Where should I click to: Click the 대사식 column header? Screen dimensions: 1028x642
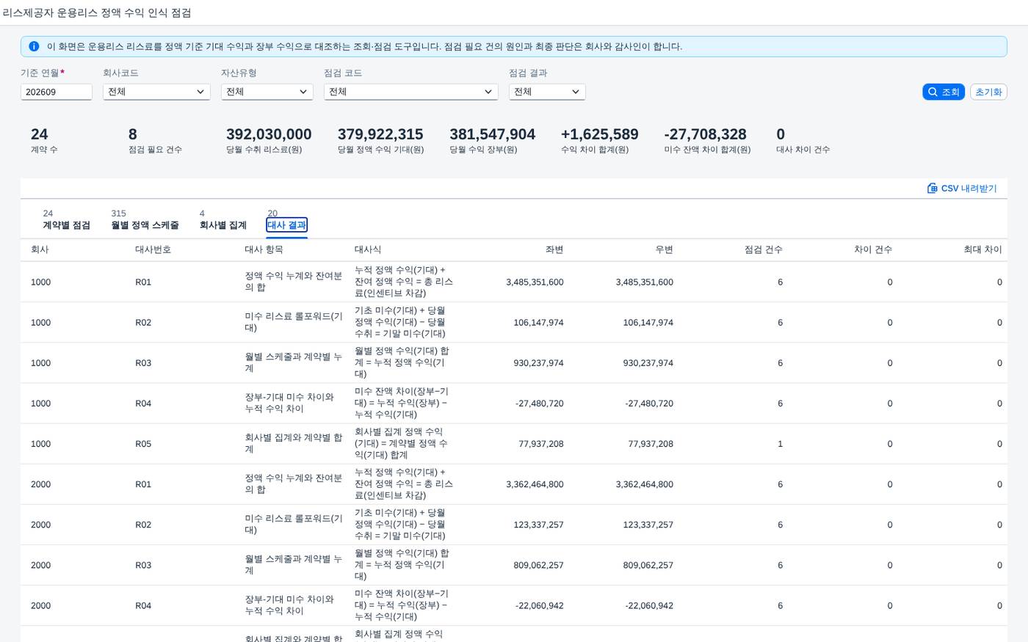pos(368,249)
